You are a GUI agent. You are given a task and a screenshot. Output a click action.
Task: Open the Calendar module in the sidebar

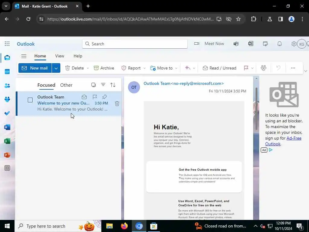coord(7,72)
